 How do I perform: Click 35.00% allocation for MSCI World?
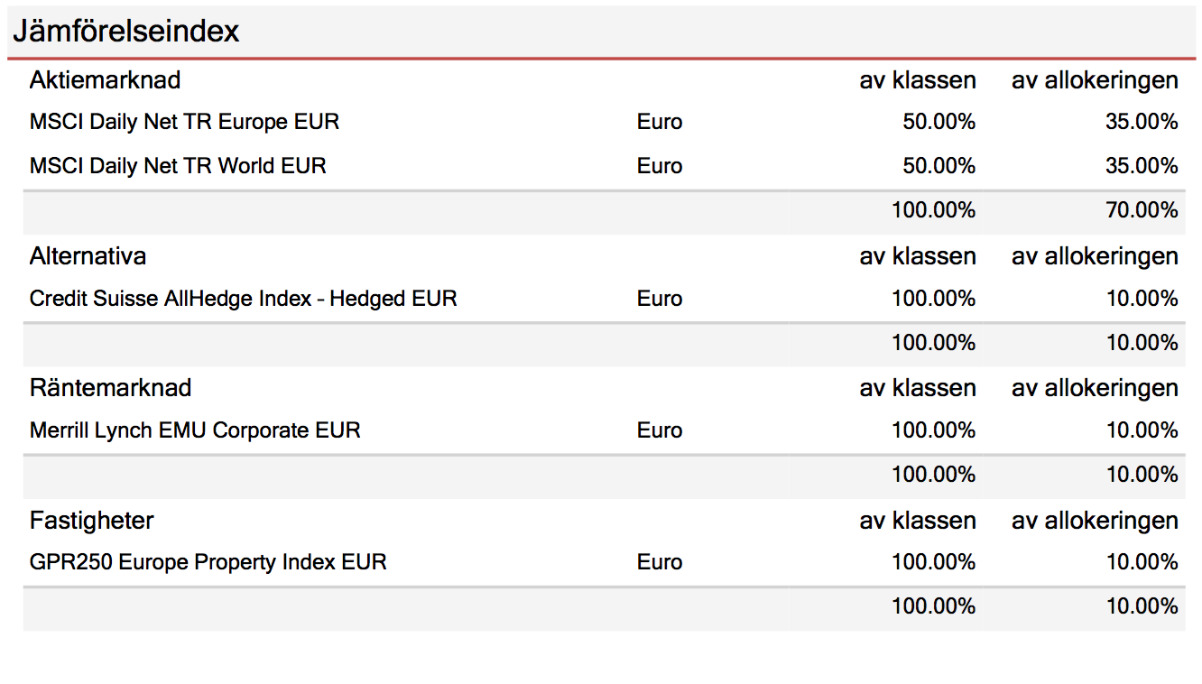(x=1142, y=166)
